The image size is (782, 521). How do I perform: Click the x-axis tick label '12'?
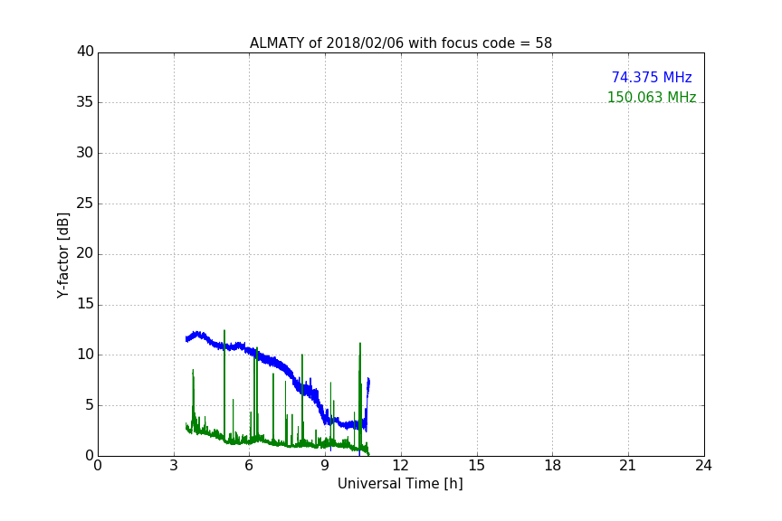(400, 466)
